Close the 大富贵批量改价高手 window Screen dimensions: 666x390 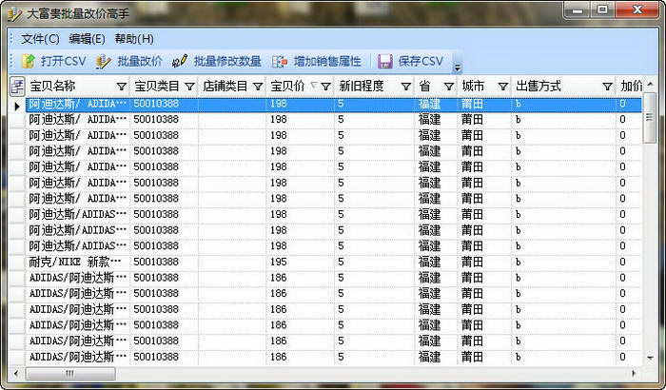coord(637,10)
